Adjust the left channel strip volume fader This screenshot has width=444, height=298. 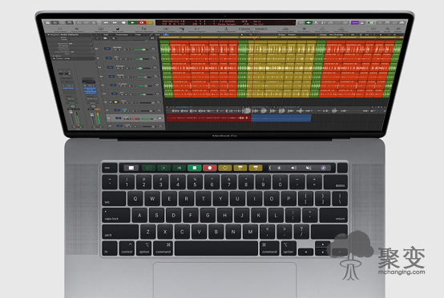[71, 113]
